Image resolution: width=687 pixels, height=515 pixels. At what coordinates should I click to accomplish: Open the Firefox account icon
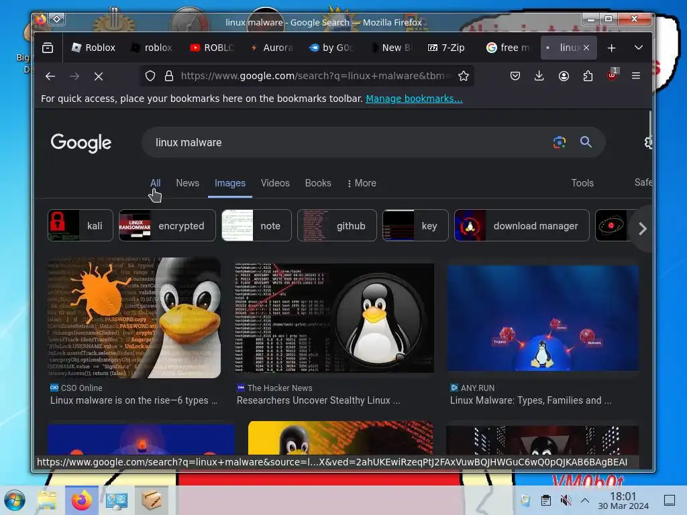564,76
